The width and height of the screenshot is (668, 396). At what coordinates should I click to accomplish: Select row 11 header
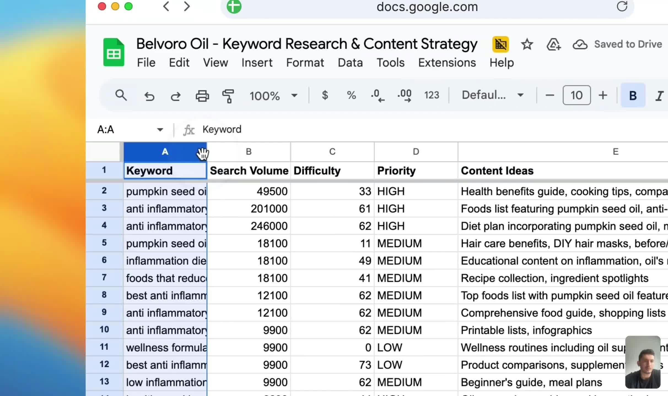click(104, 347)
